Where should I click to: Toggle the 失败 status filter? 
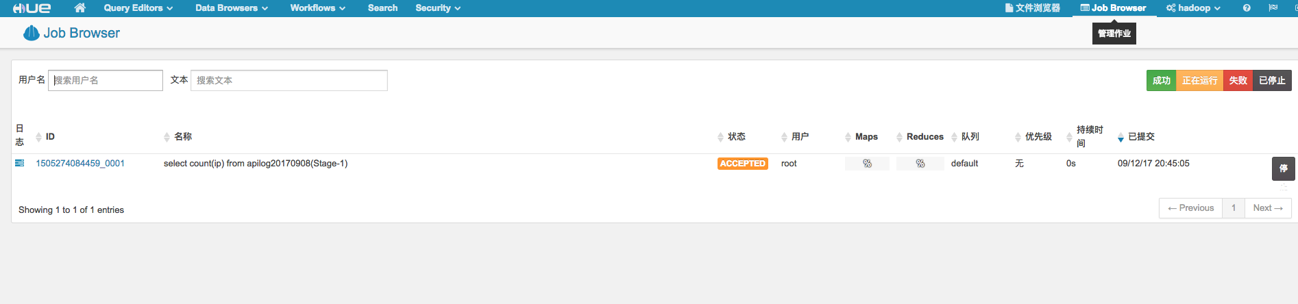pos(1238,81)
